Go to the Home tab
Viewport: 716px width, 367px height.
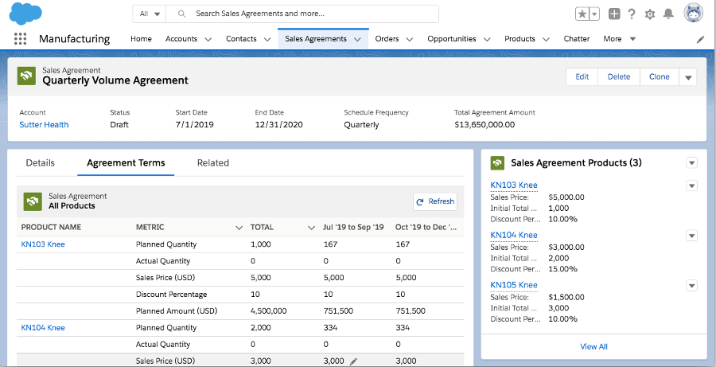[x=141, y=39]
